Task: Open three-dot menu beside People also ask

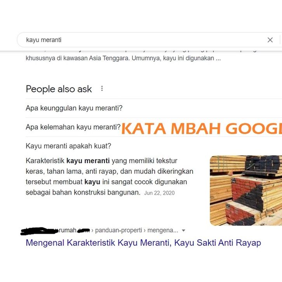Action: point(102,88)
